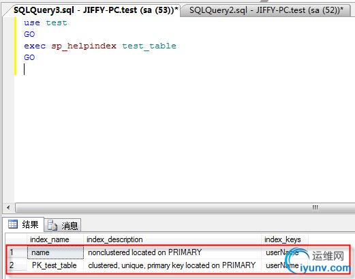The width and height of the screenshot is (355, 279).
Task: Click the sp_helpindex procedure name in editor
Action: point(84,46)
